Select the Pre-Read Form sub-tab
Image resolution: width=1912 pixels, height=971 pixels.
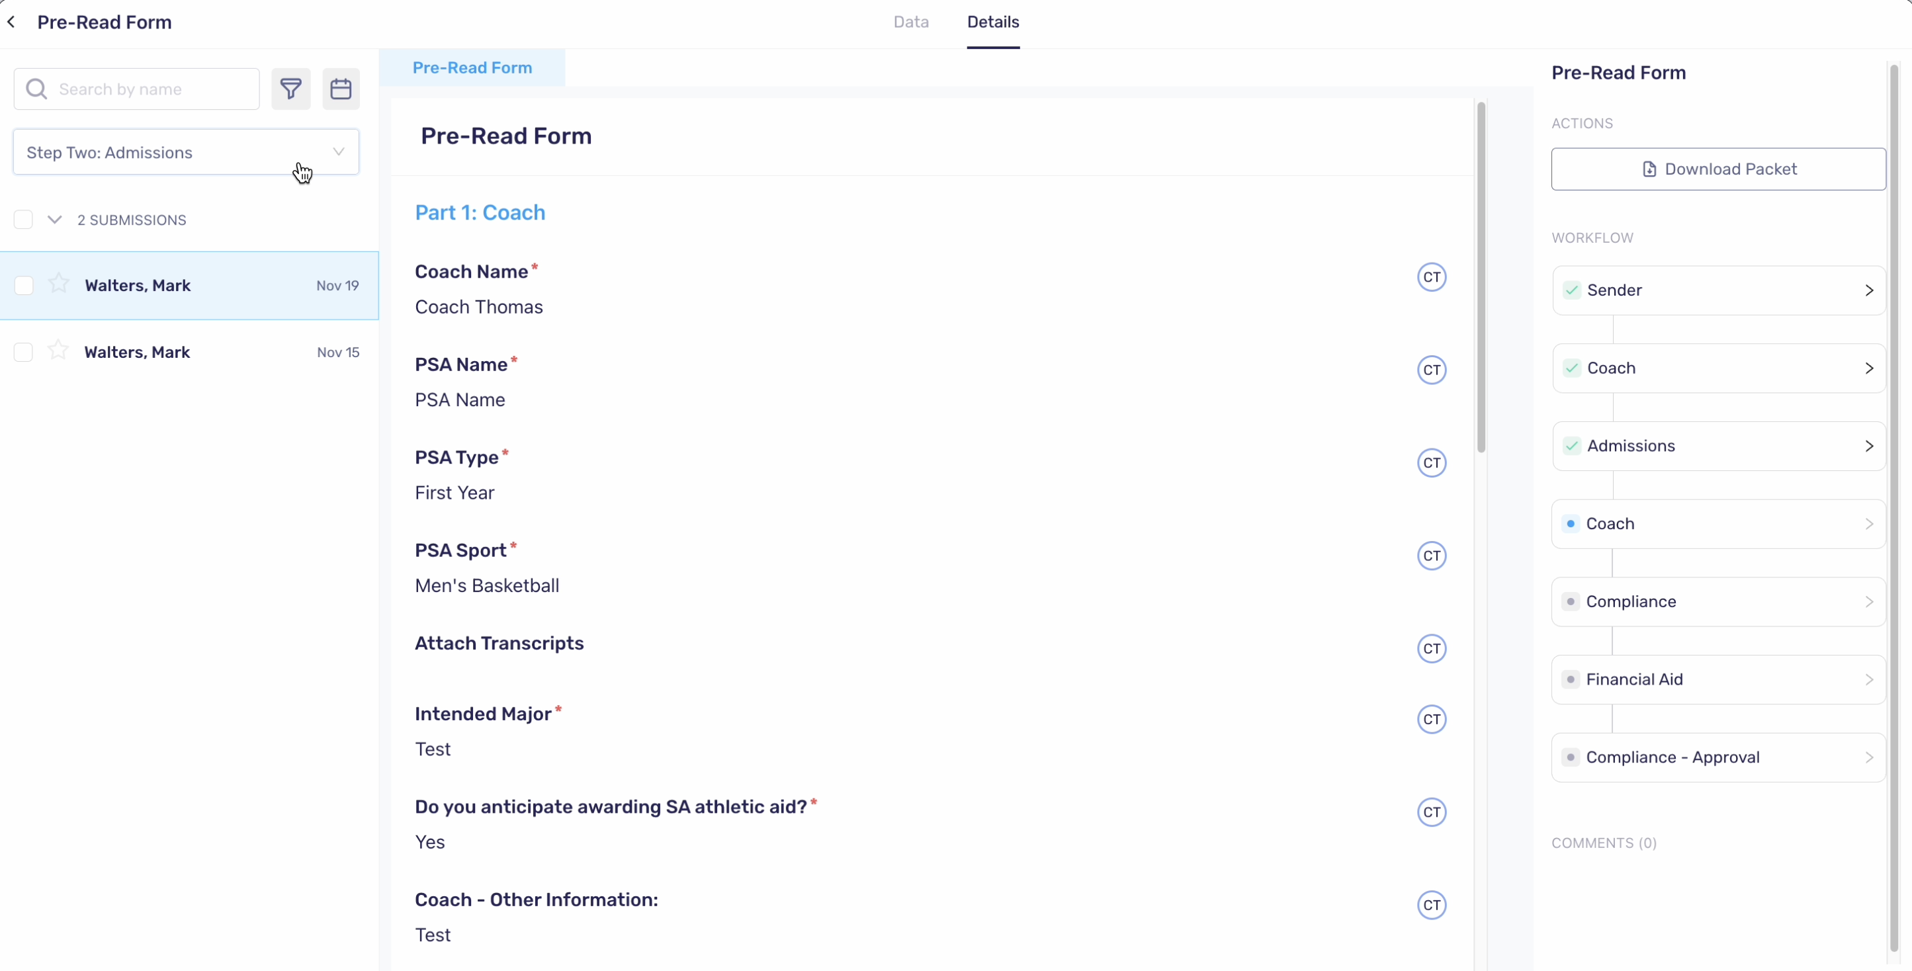(472, 67)
